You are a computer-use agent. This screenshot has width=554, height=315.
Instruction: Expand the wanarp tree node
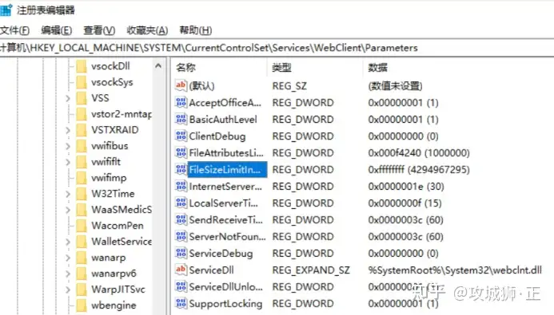pos(68,258)
